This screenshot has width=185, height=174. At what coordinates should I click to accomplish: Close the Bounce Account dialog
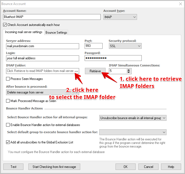[x=181, y=4]
